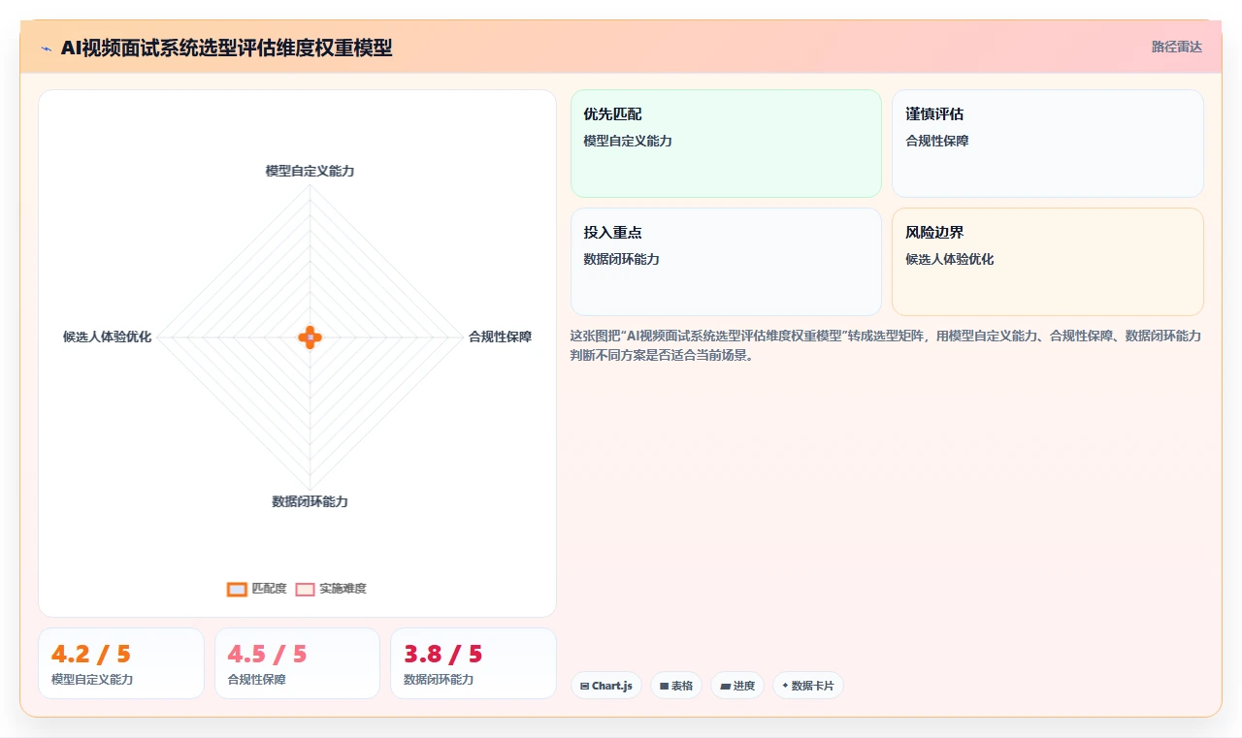Select the 进度 tag
The image size is (1242, 738).
[x=736, y=686]
